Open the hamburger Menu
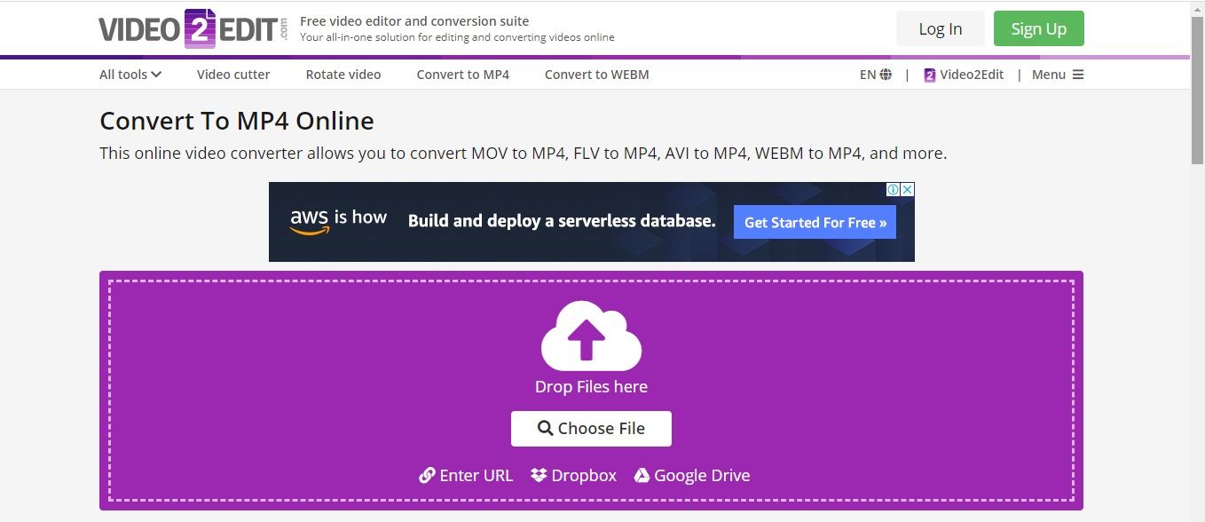Image resolution: width=1205 pixels, height=522 pixels. 1058,75
